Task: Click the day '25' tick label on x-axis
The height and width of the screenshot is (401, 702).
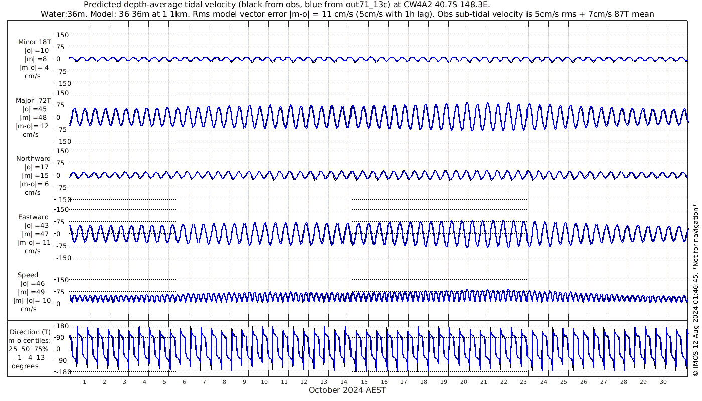Action: [563, 382]
